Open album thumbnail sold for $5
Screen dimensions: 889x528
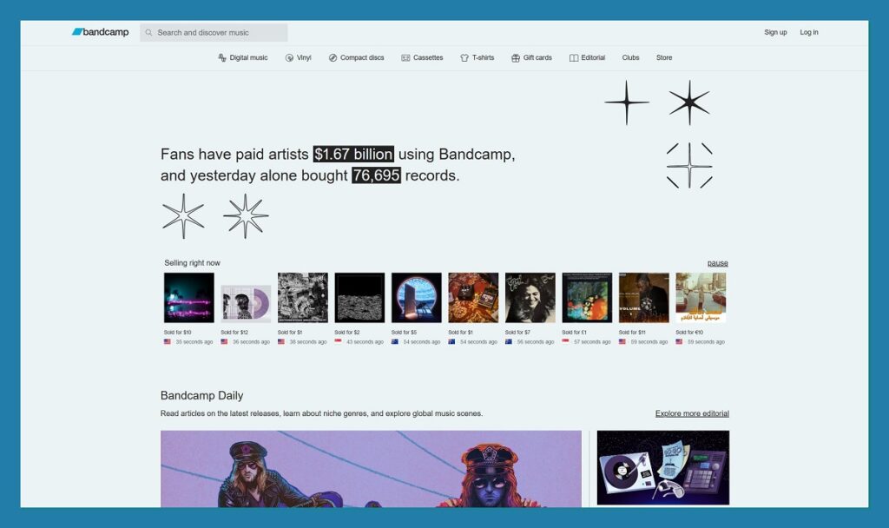[416, 298]
